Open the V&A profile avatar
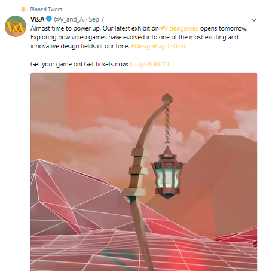 (16, 26)
